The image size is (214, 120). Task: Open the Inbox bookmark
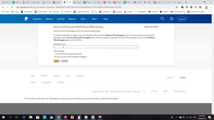pyautogui.click(x=15, y=12)
